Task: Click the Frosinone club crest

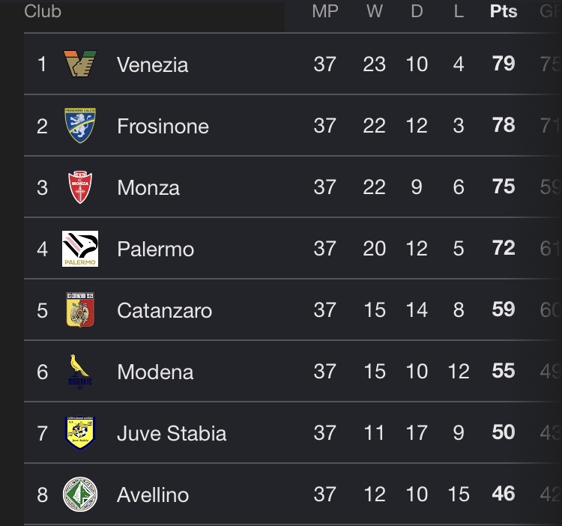Action: (x=80, y=125)
